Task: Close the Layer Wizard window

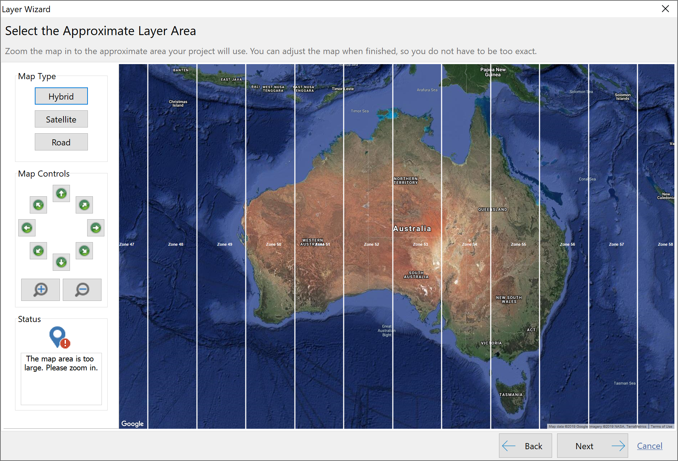Action: (665, 9)
